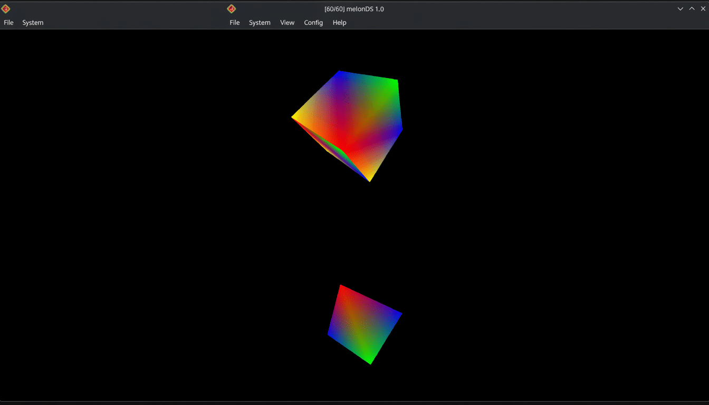Click the downward chevron in the title bar
This screenshot has width=709, height=405.
680,8
